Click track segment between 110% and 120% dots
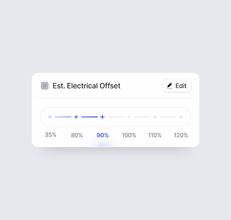Screen dimensions: 231x220 click(x=168, y=117)
